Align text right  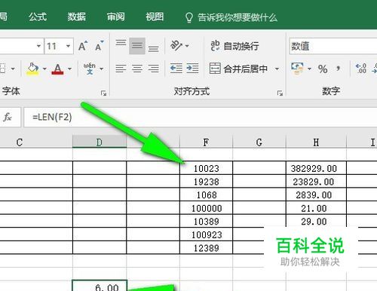153,69
